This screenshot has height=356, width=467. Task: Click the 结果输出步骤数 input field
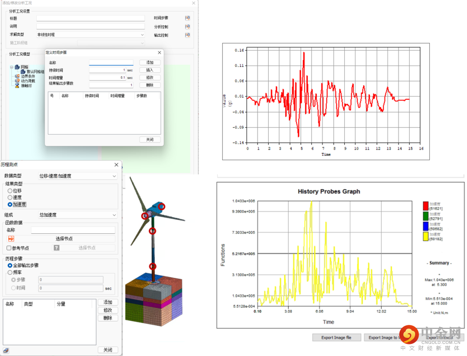coord(111,85)
